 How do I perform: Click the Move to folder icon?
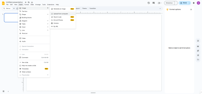click(x=29, y=2)
